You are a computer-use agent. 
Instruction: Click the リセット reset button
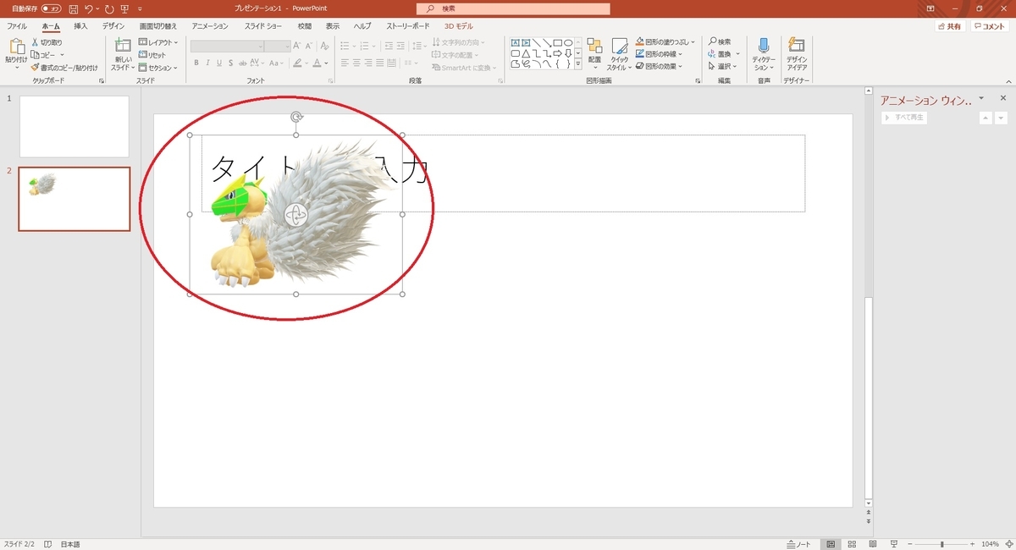(x=152, y=55)
